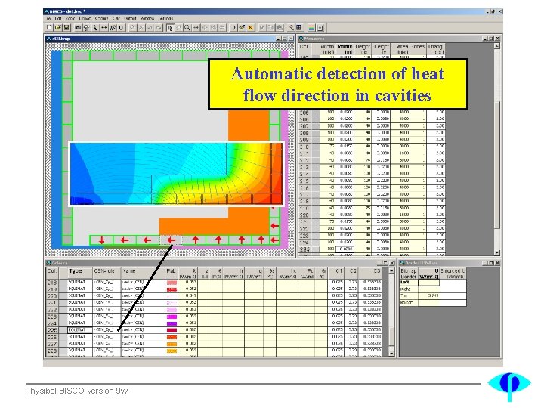Image resolution: width=544 pixels, height=408 pixels.
Task: Click the person figure toolbar icon
Action: click(94, 28)
